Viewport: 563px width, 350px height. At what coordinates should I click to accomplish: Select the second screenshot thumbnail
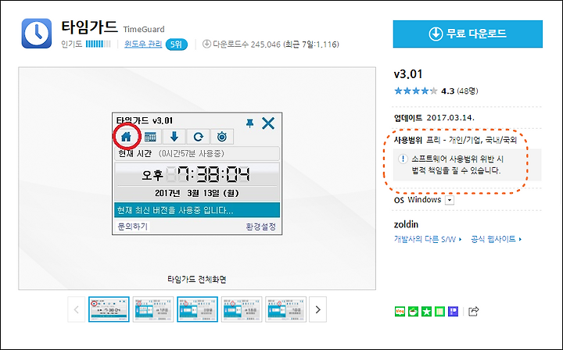(153, 309)
